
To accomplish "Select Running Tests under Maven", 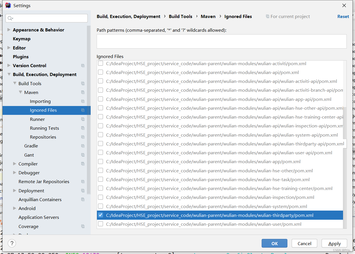I will [44, 128].
